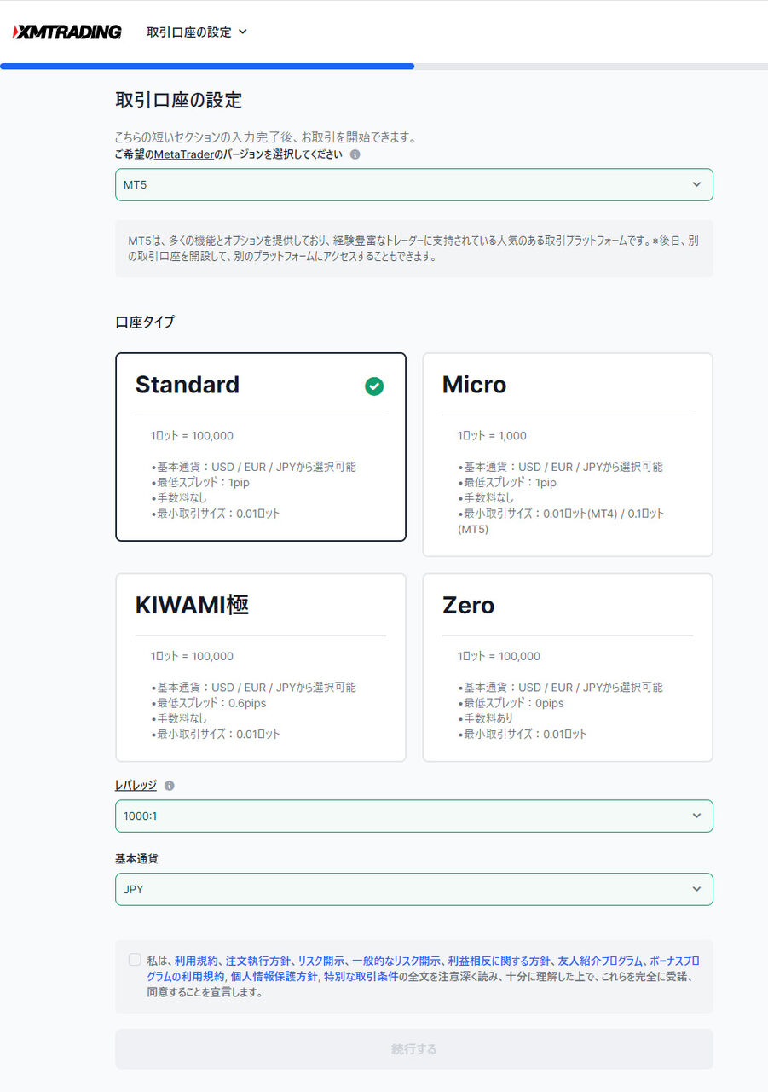Click the 口座タイプ section label
This screenshot has width=768, height=1092.
point(145,322)
